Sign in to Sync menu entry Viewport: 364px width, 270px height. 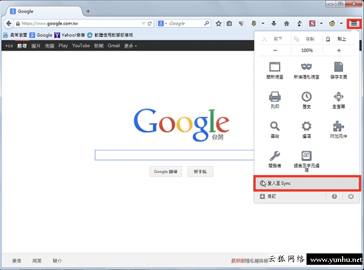point(307,183)
